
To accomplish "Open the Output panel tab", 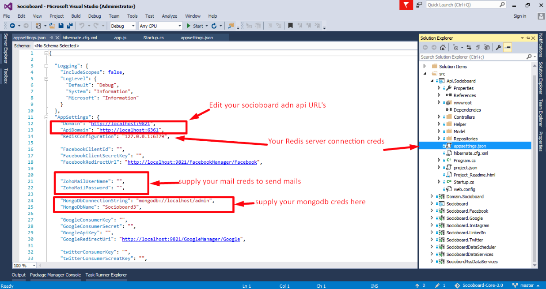I will (19, 275).
